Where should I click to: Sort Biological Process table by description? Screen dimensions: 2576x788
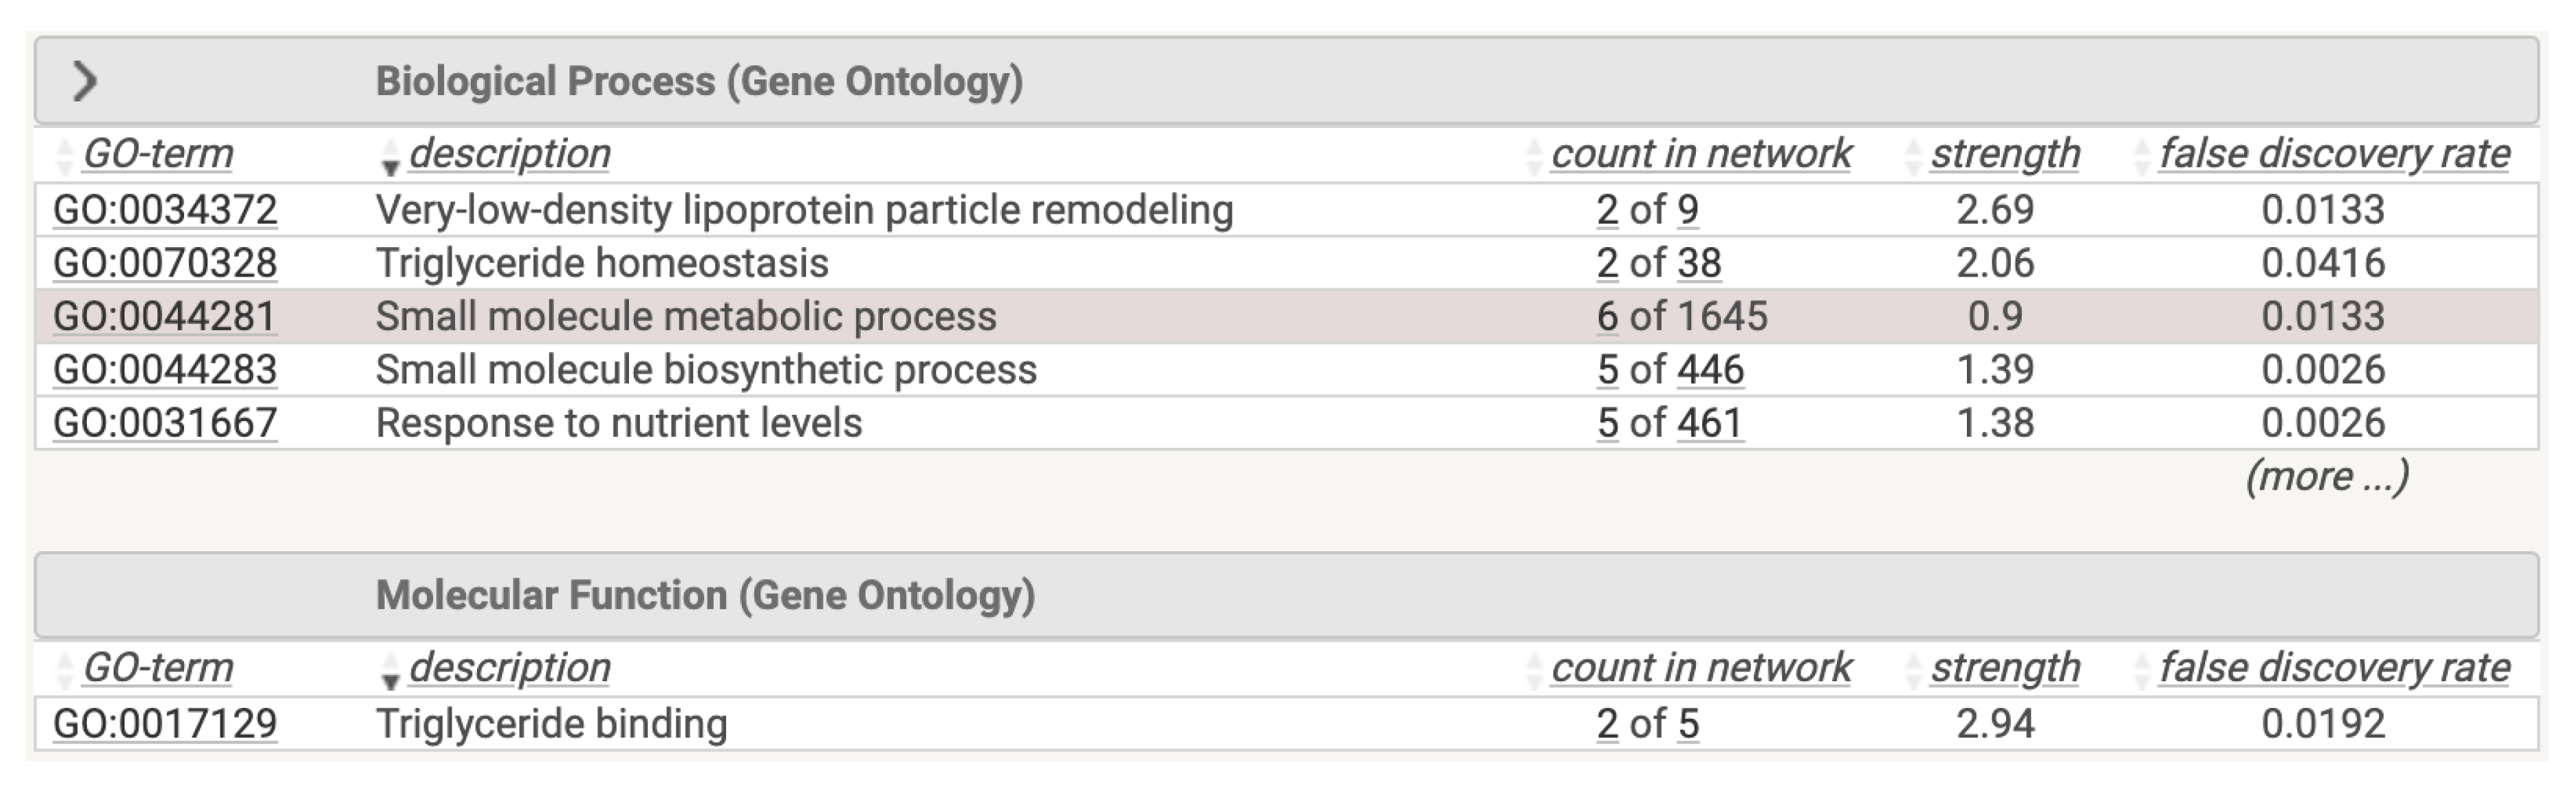point(509,154)
